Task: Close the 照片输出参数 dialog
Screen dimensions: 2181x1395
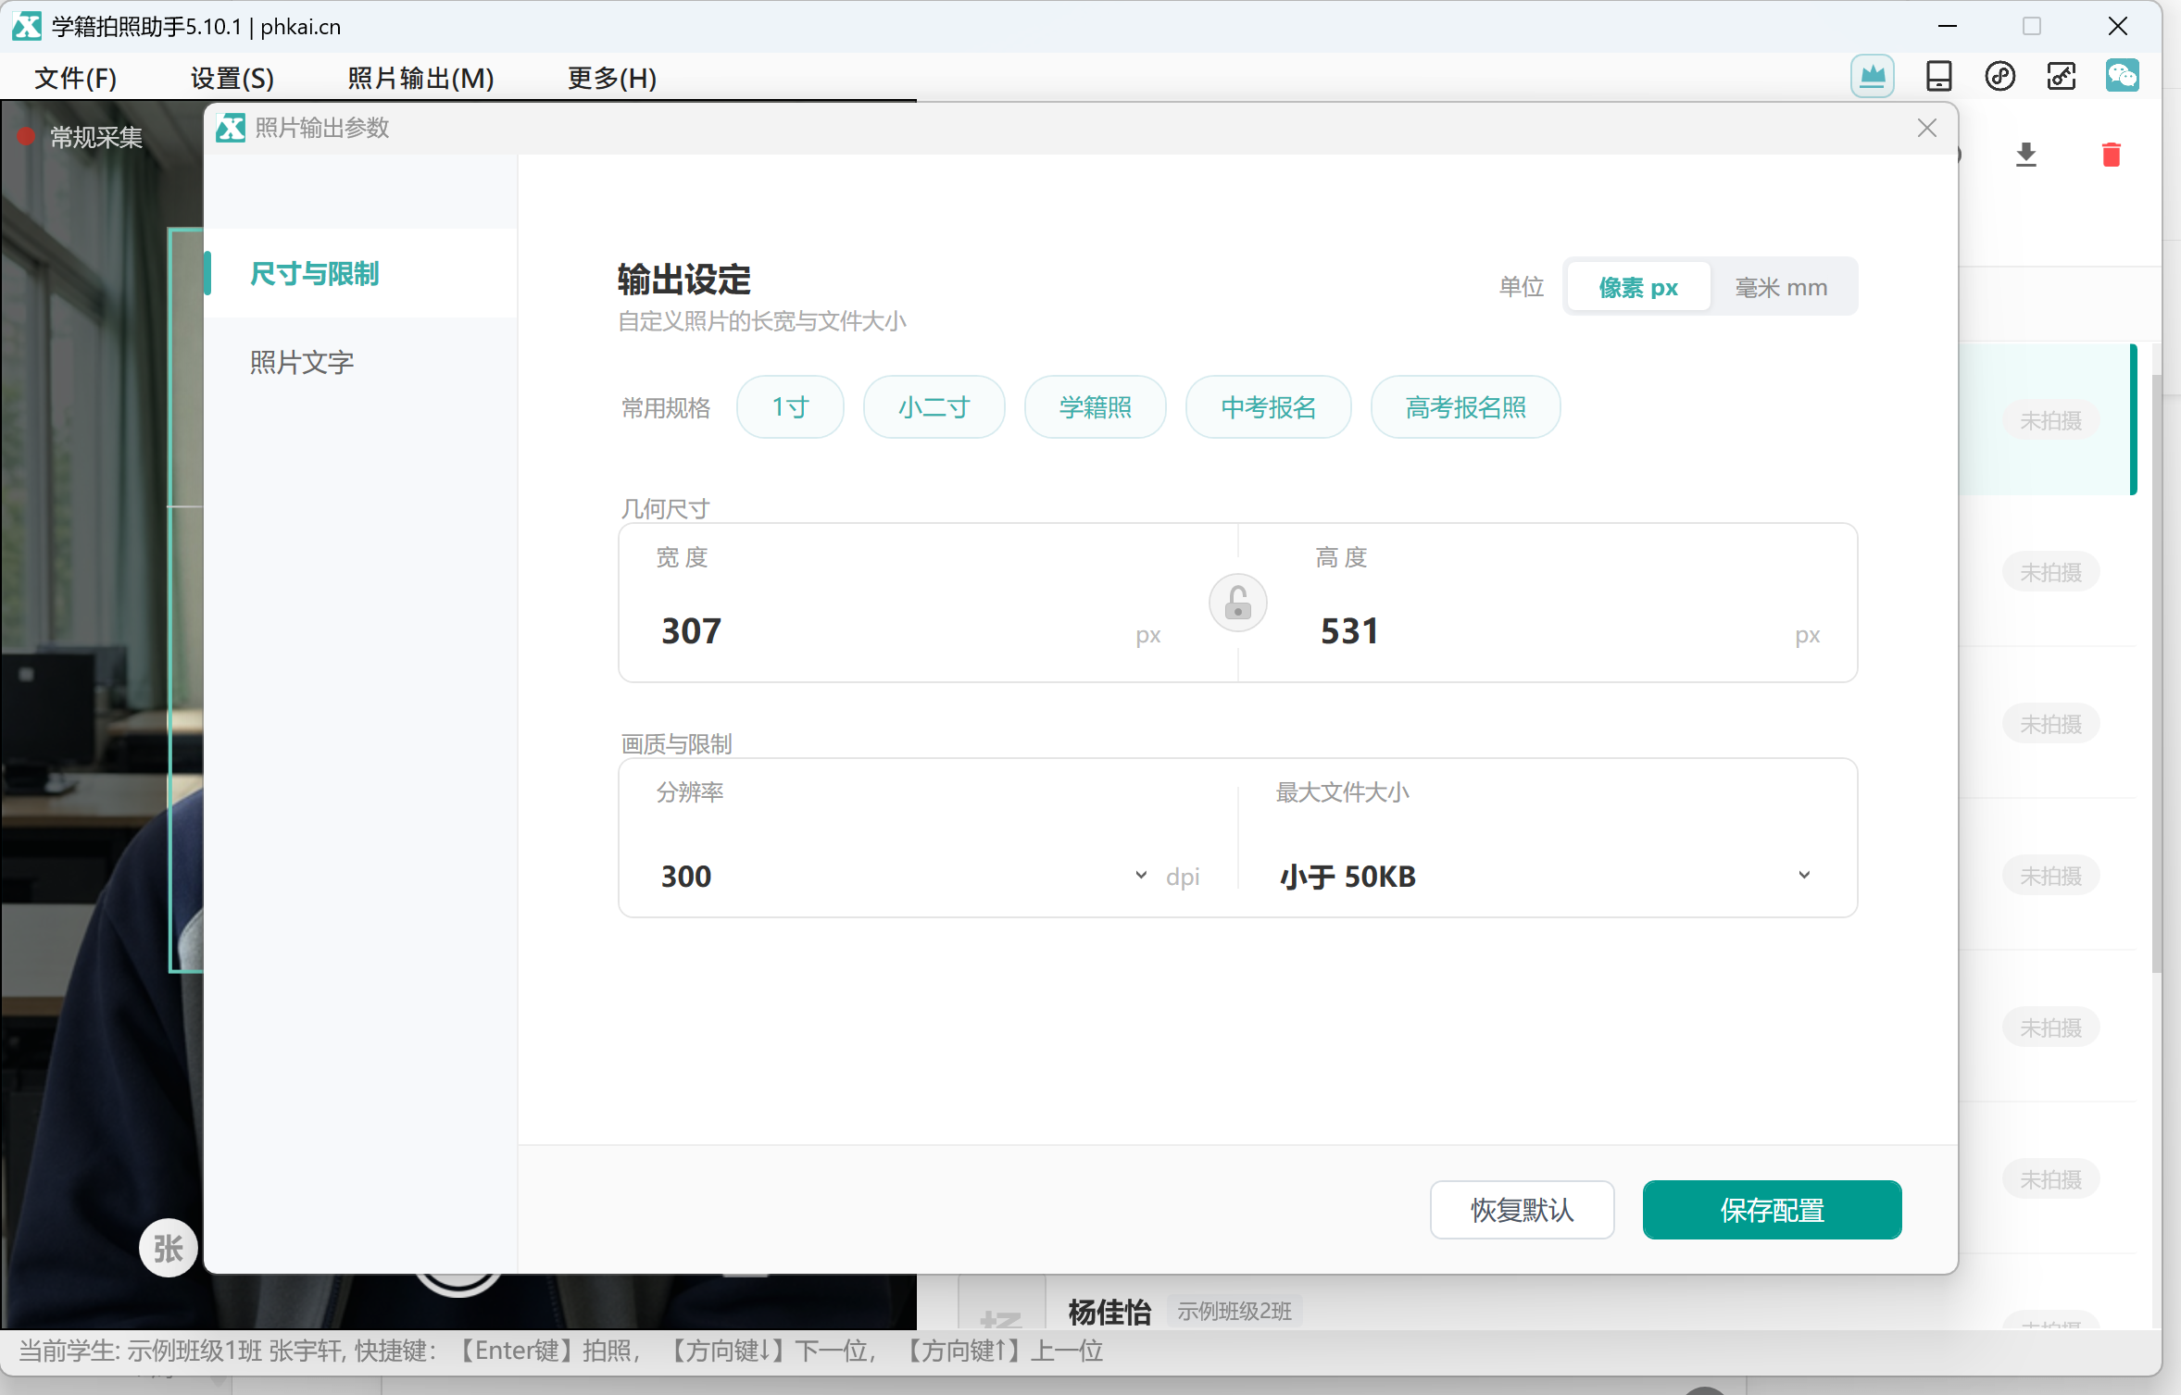Action: point(1927,128)
